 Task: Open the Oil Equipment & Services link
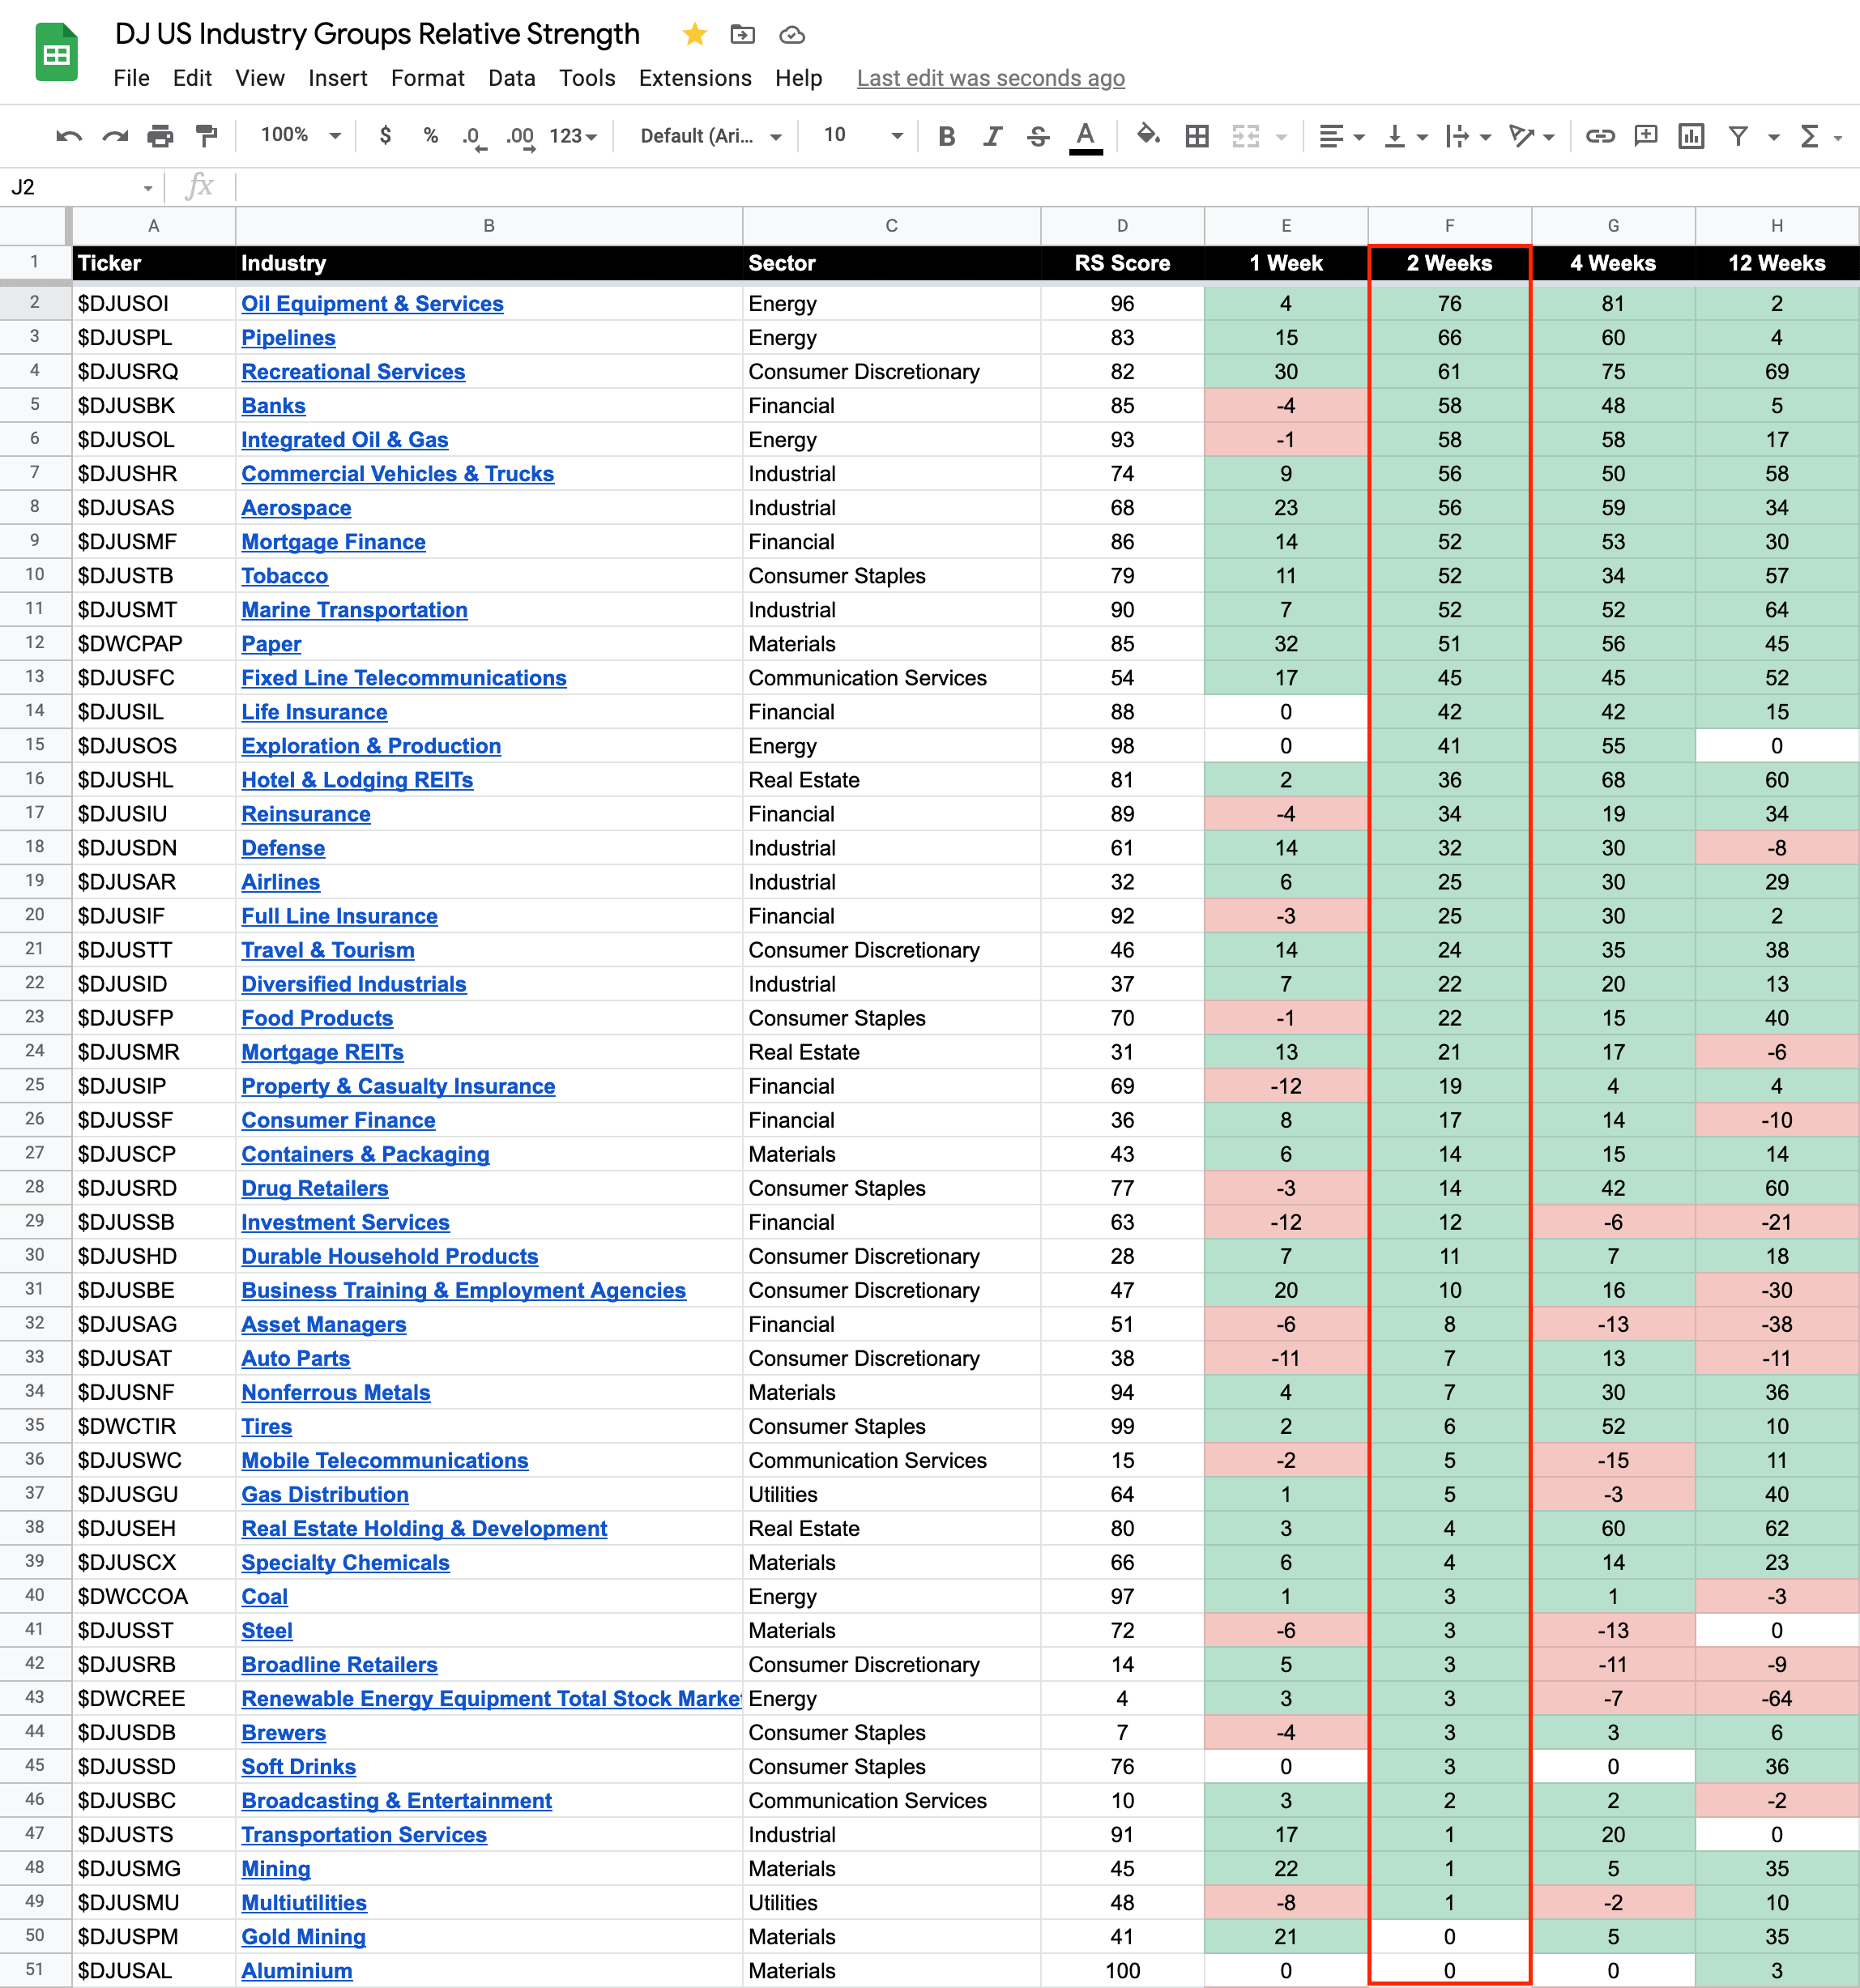tap(372, 304)
